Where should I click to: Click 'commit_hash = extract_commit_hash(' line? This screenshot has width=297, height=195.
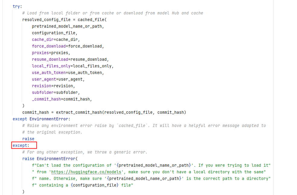point(104,112)
